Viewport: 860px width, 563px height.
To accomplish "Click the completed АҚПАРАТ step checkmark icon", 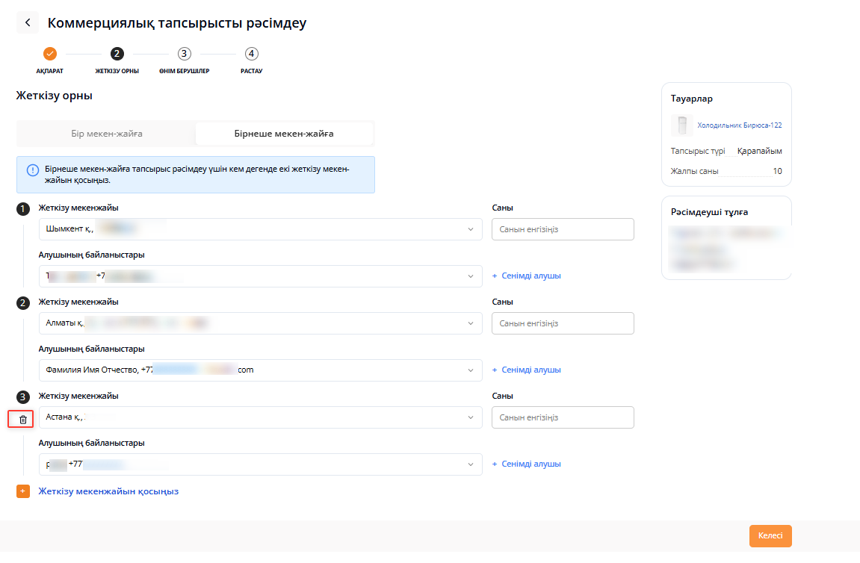I will (x=50, y=54).
